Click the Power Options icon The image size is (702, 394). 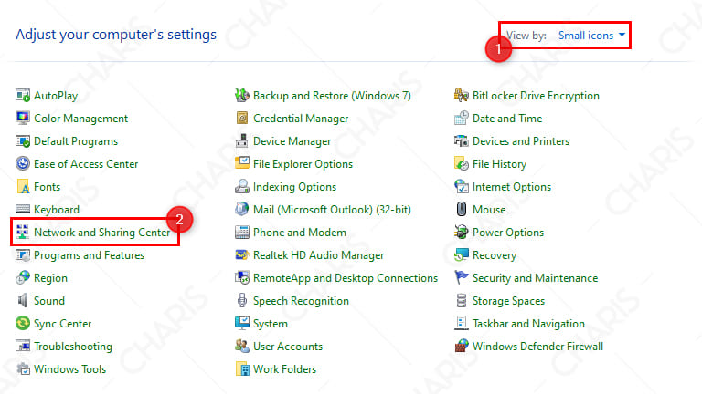coord(462,232)
